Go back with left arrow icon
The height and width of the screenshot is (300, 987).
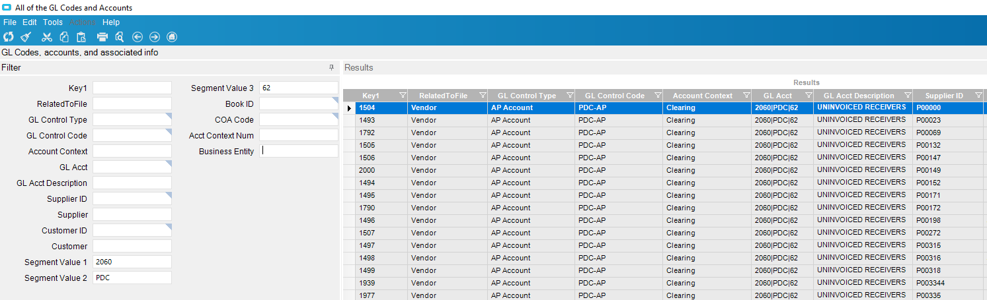tap(138, 37)
